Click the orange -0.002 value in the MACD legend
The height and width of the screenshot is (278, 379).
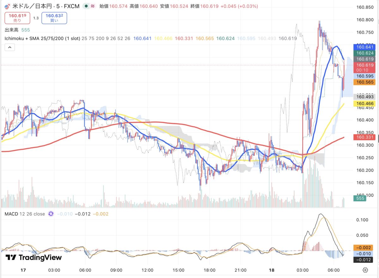(x=100, y=214)
